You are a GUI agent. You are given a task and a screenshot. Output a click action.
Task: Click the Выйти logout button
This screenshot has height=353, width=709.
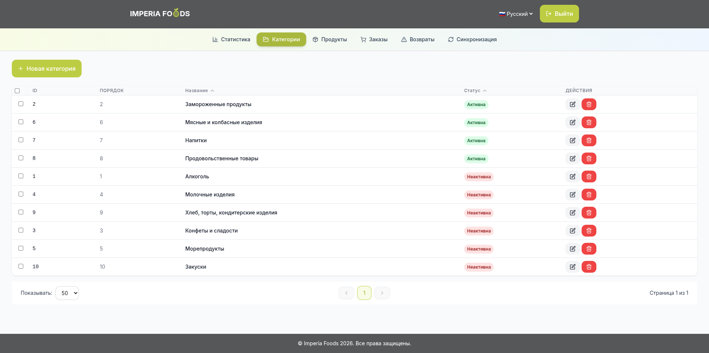(559, 14)
